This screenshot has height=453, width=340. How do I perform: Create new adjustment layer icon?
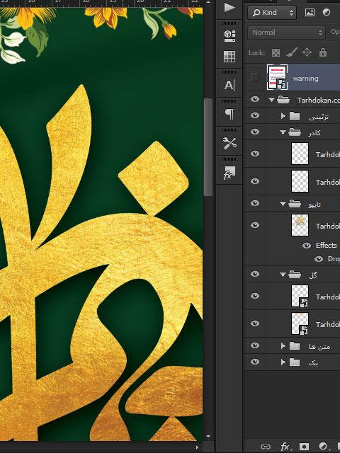coord(323,447)
